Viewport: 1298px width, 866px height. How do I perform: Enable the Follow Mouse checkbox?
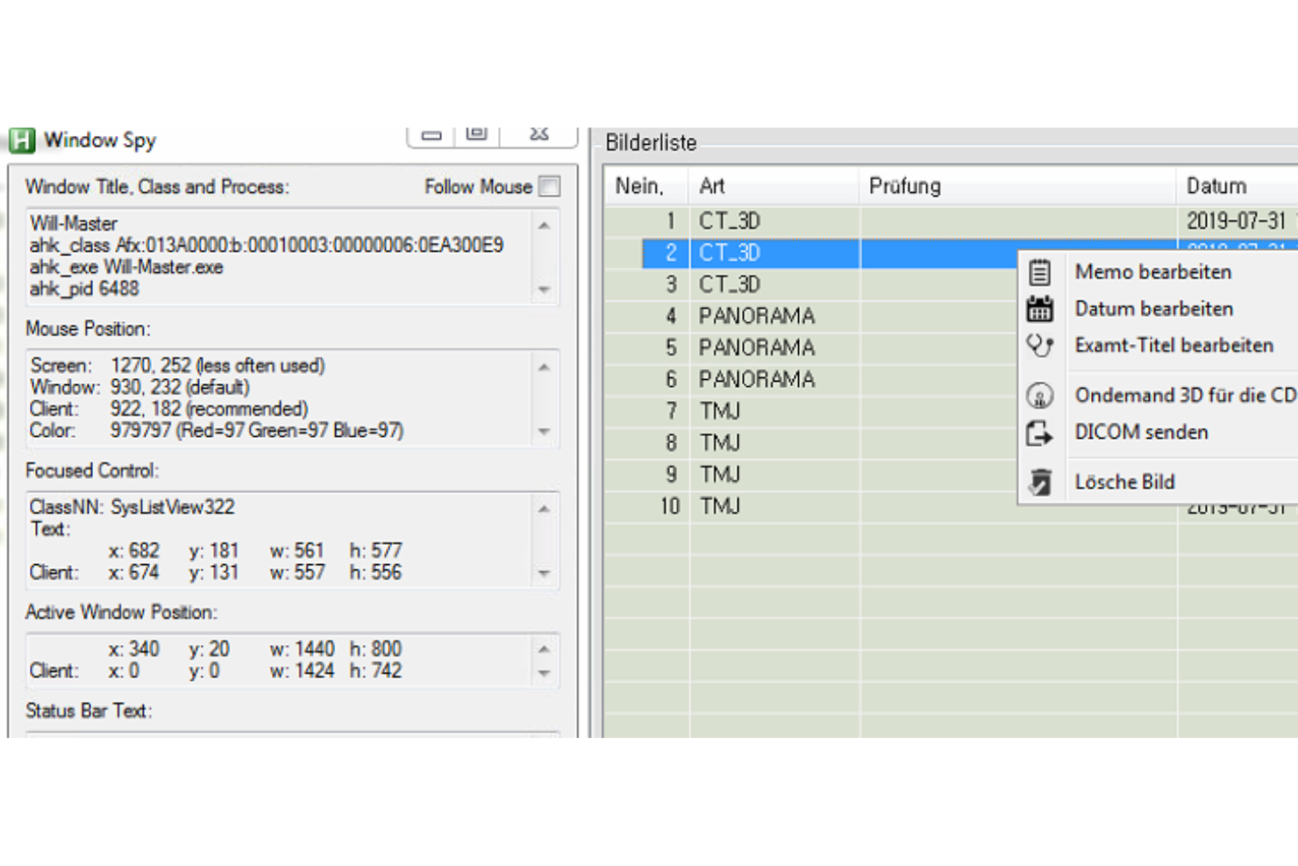pyautogui.click(x=550, y=187)
